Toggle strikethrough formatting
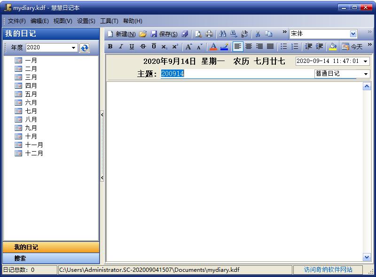Image resolution: width=376 pixels, height=277 pixels. coord(143,46)
